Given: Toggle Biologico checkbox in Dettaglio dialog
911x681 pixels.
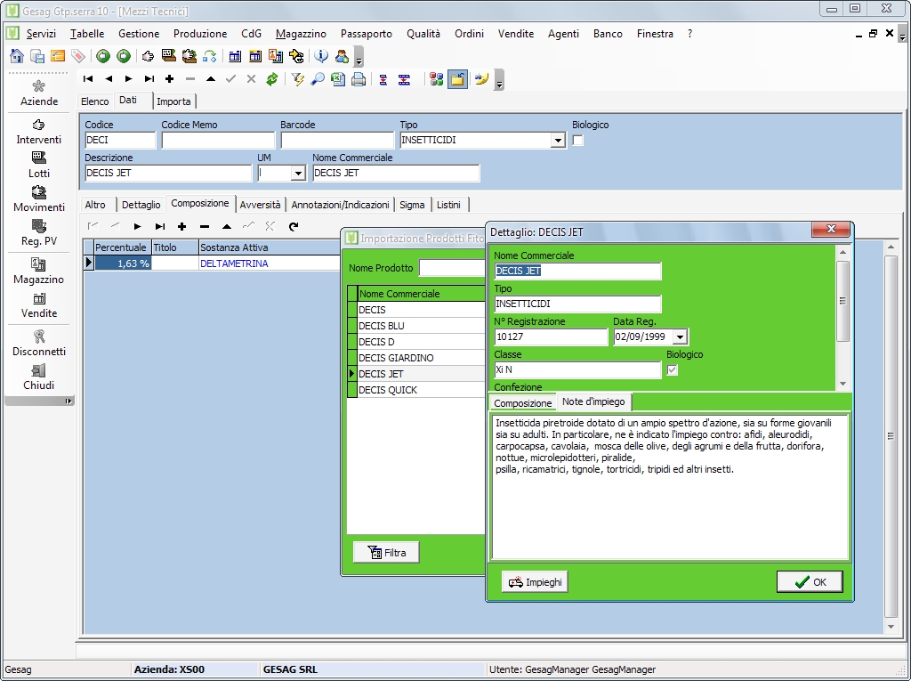Looking at the screenshot, I should tap(673, 369).
